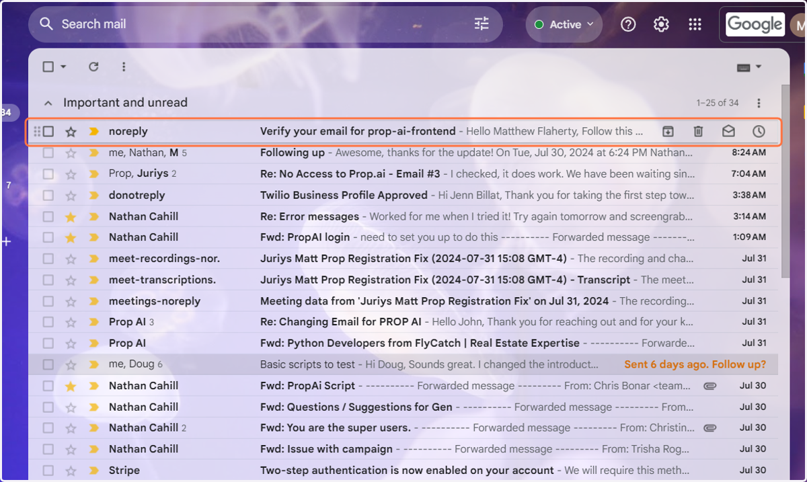Select the Following up email checkbox
The image size is (807, 482).
[x=48, y=153]
